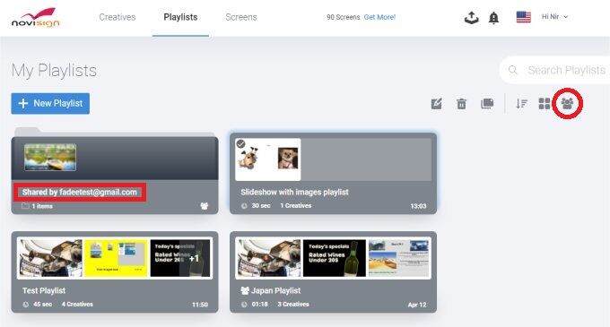Open the sort order icon
Screen dimensions: 610x327
coord(521,104)
